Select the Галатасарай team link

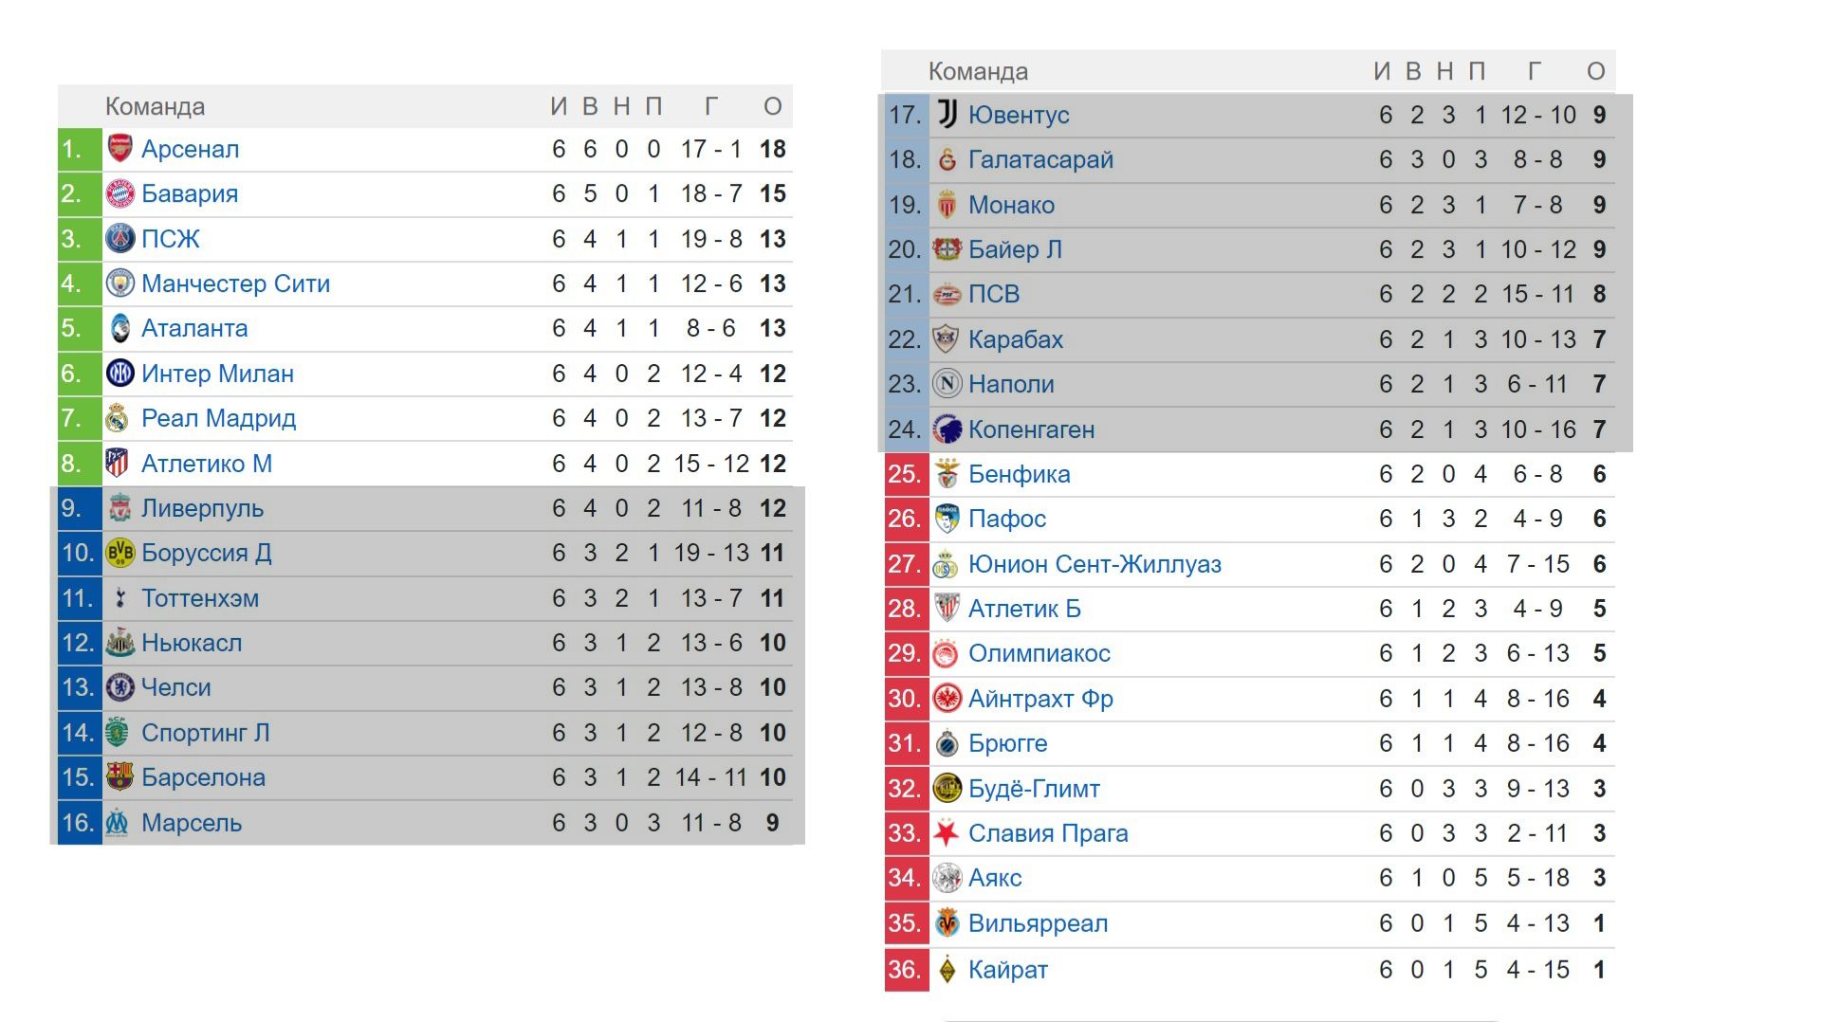point(1040,159)
